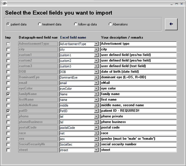Uncheck the familyName import checkbox
This screenshot has height=166, width=186.
(x=8, y=94)
